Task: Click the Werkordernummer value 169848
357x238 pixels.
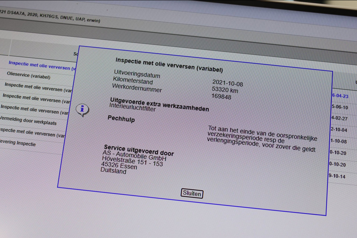Action: pos(221,96)
